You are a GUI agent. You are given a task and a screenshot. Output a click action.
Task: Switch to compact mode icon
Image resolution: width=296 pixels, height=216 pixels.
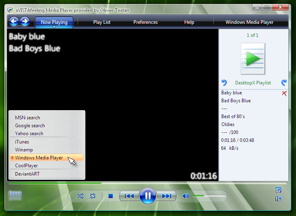[278, 190]
